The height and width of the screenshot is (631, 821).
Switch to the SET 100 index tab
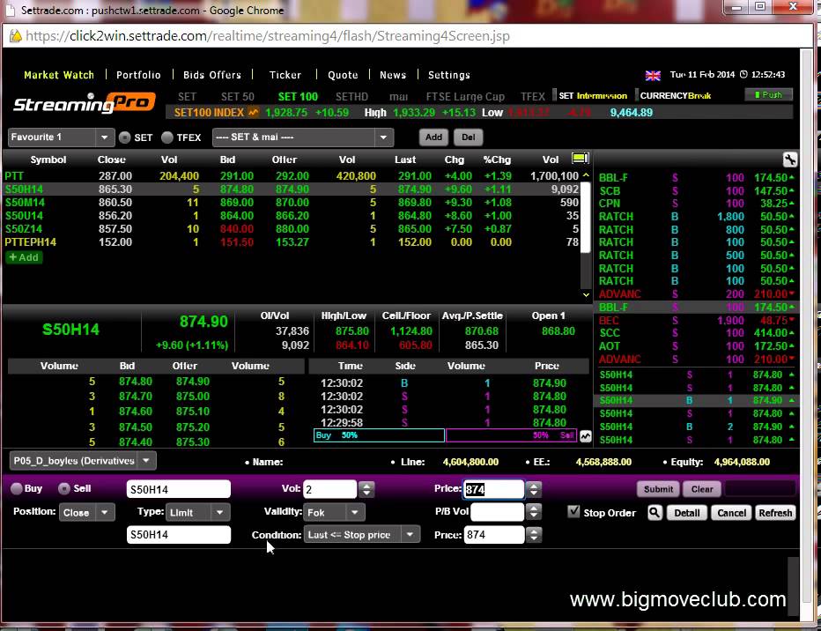click(298, 96)
